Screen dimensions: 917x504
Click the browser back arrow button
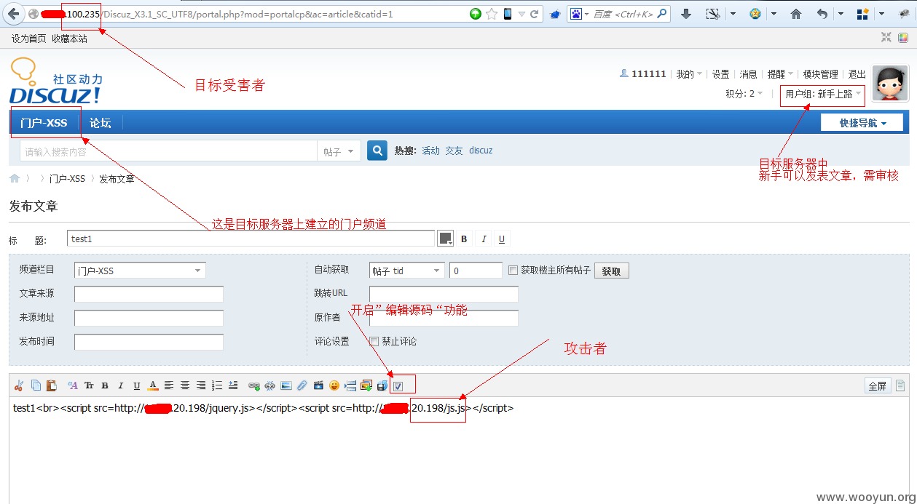click(x=13, y=14)
